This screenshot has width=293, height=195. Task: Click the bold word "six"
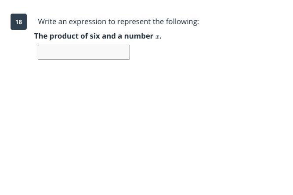[x=95, y=36]
